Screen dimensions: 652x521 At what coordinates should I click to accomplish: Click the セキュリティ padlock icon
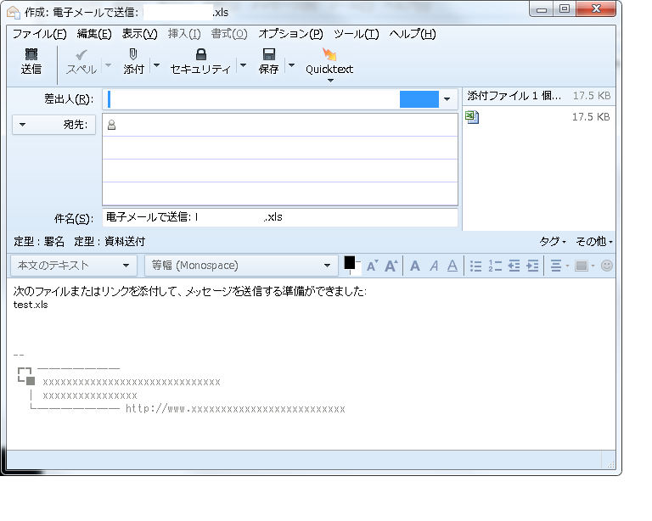click(200, 54)
